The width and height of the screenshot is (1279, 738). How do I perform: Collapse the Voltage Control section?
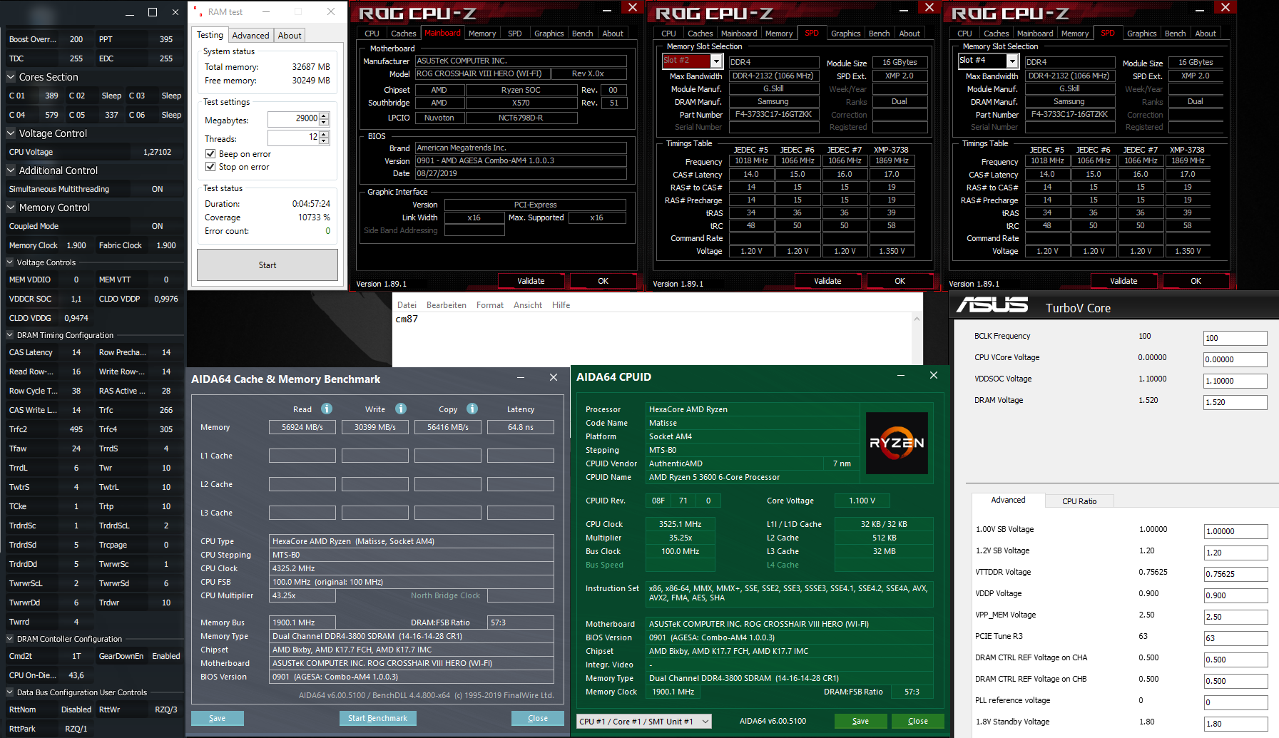click(x=11, y=133)
